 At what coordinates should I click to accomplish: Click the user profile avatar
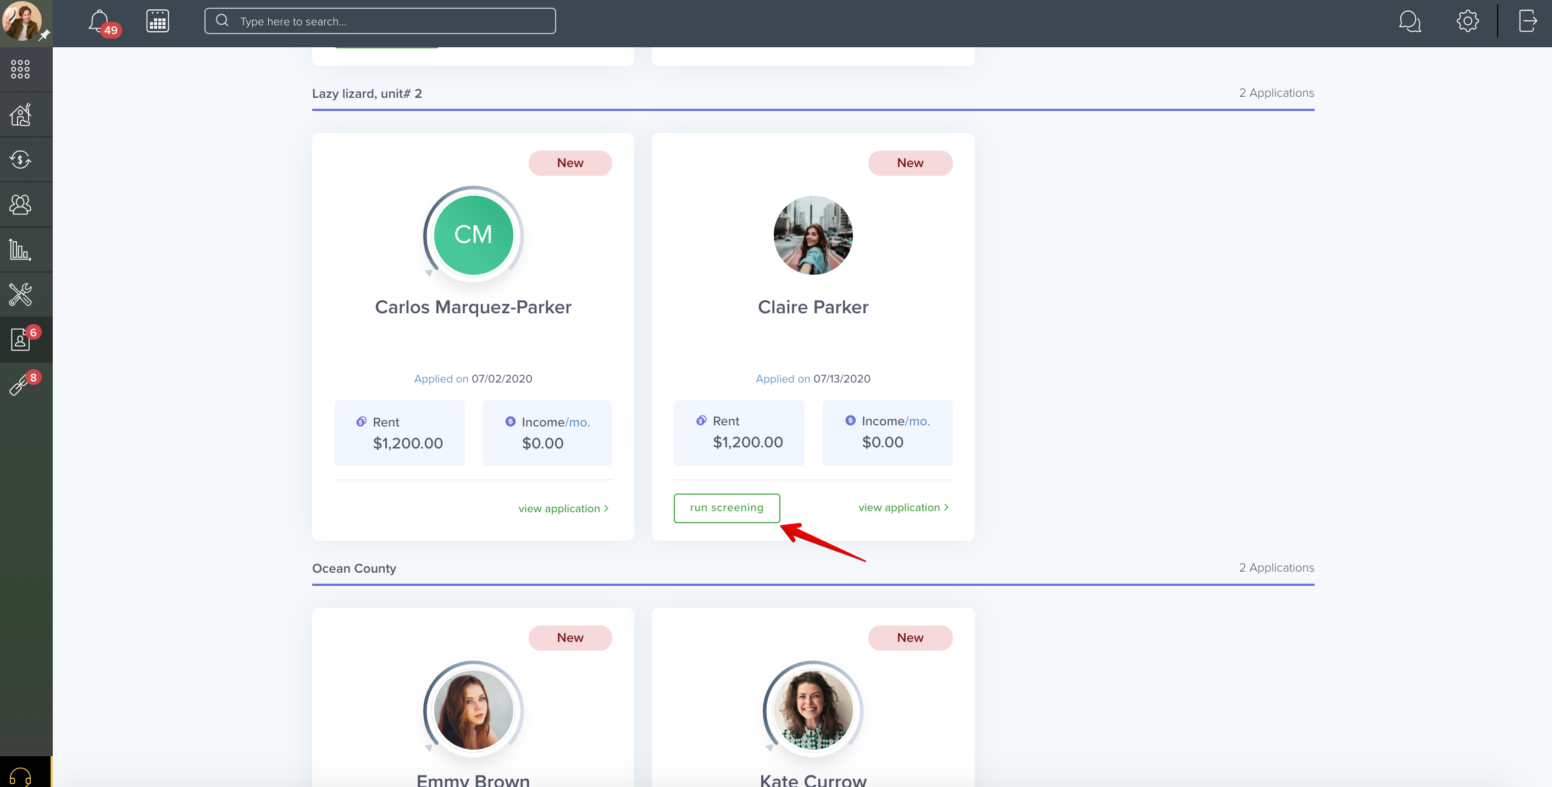[x=23, y=21]
